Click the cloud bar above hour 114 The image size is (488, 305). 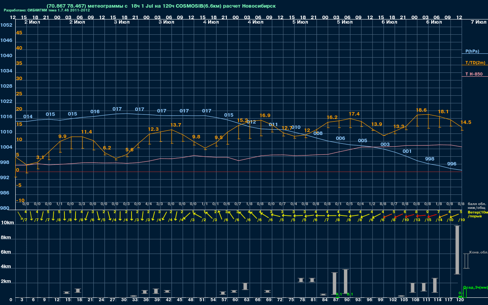tap(435, 285)
